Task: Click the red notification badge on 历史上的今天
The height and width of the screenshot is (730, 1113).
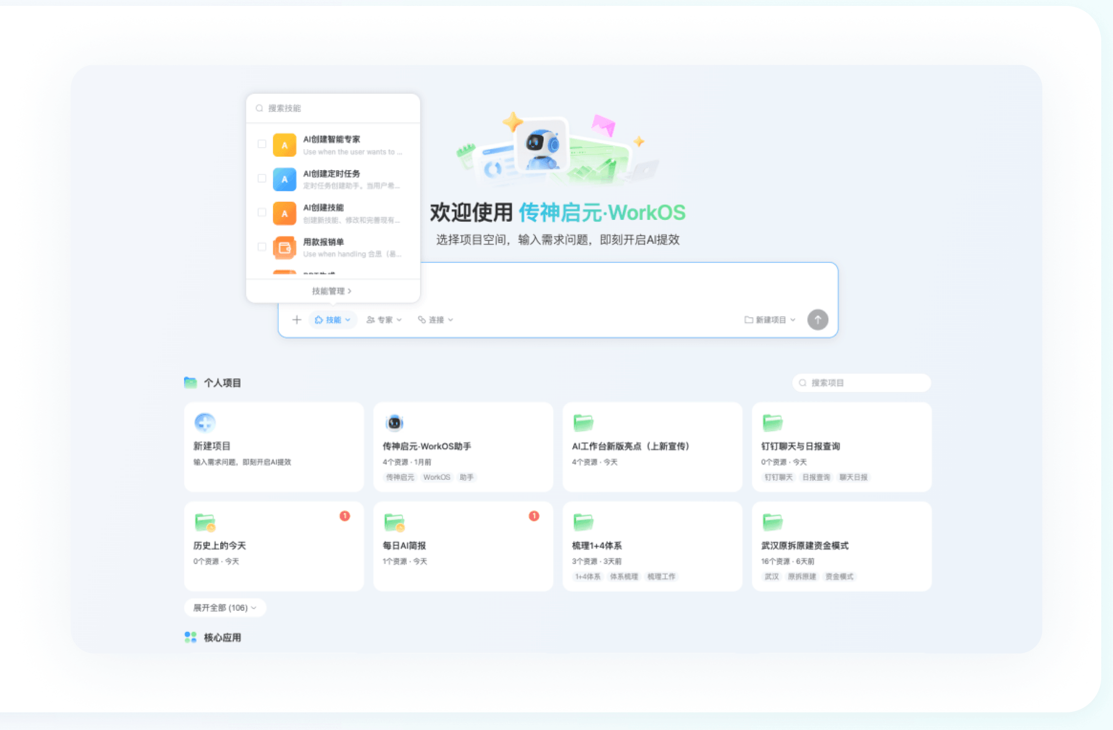Action: [345, 516]
